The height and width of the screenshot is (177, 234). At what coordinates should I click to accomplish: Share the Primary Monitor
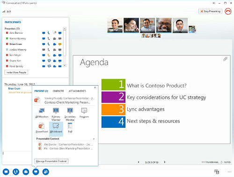pos(56,114)
